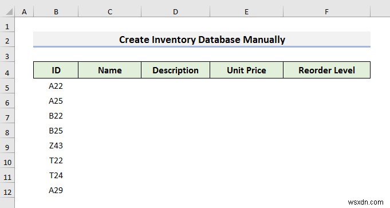Screen dimensions: 390x208
Task: Select the 'Unit Price' header cell
Action: click(x=246, y=70)
